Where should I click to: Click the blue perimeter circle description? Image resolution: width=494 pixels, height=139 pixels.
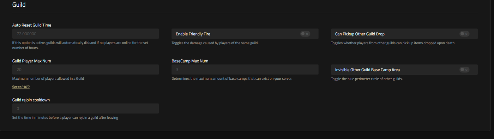click(x=367, y=79)
